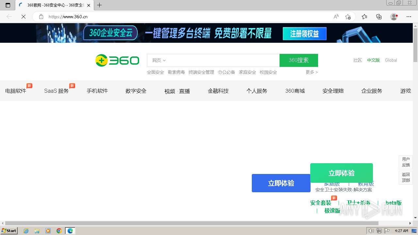
Task: Open 企业服务 menu
Action: click(x=372, y=91)
